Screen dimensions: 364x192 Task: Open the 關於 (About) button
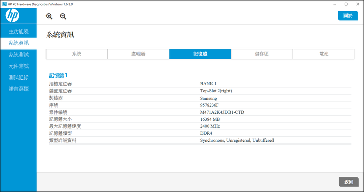coord(348,16)
